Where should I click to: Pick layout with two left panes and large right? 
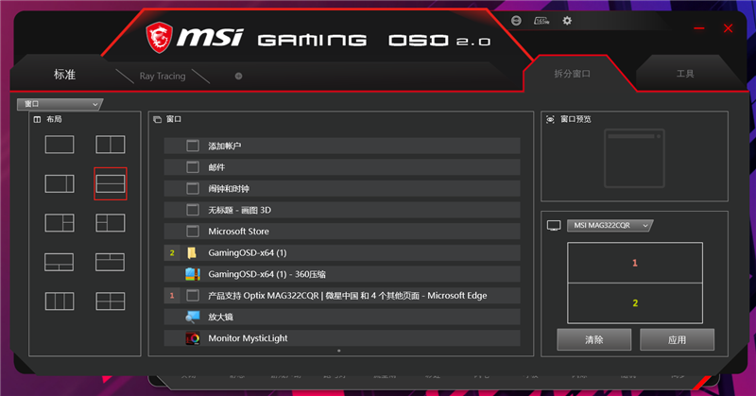111,223
